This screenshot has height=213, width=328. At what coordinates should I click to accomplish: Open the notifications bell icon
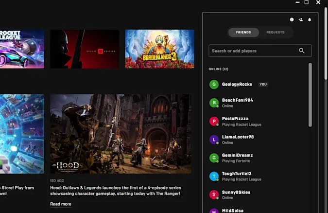[310, 19]
